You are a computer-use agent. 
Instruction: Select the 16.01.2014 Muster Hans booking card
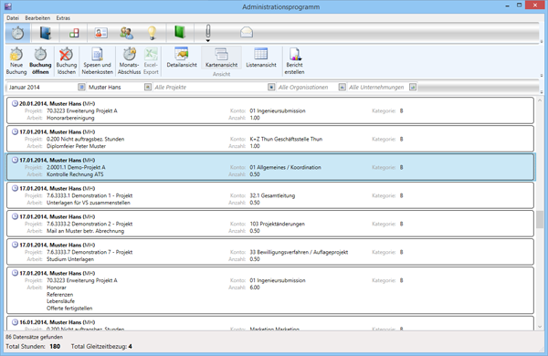click(x=270, y=323)
